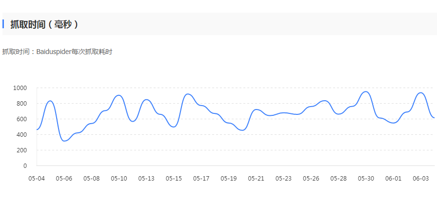Select the 05-30 date label

[366, 179]
